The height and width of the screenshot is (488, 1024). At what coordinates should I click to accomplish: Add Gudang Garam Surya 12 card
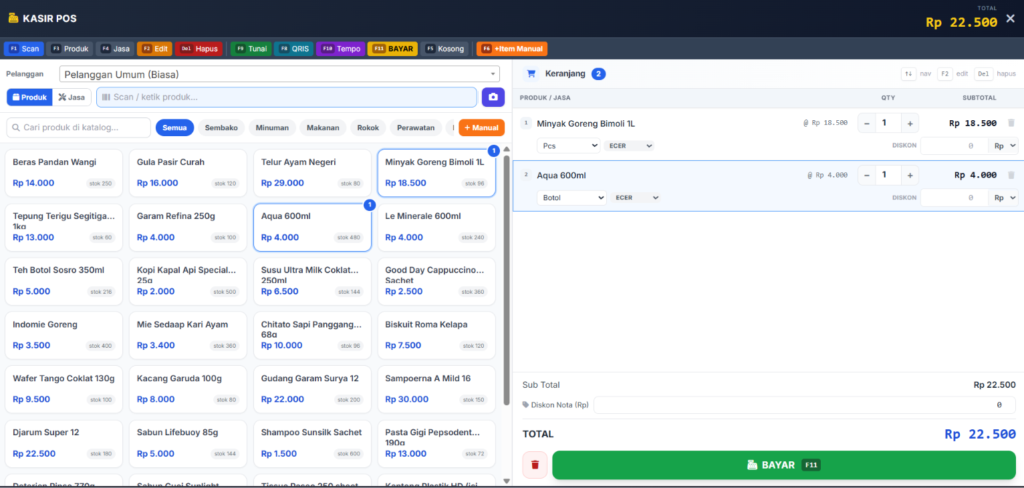tap(312, 389)
